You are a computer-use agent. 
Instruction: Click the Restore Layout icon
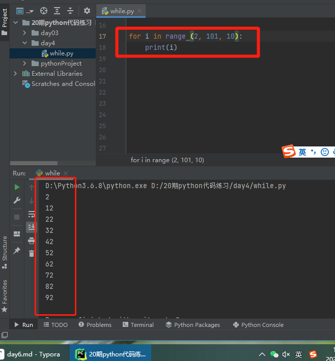[17, 234]
